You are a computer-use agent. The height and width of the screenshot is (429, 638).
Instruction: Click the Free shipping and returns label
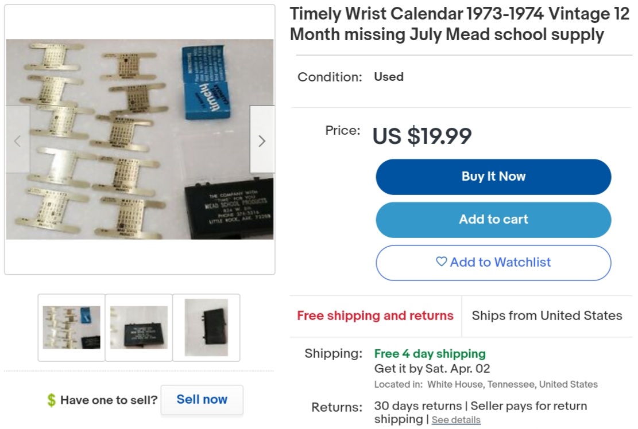pos(375,315)
